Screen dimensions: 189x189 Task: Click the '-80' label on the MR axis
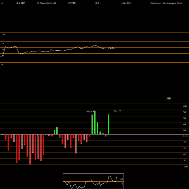[184, 161]
